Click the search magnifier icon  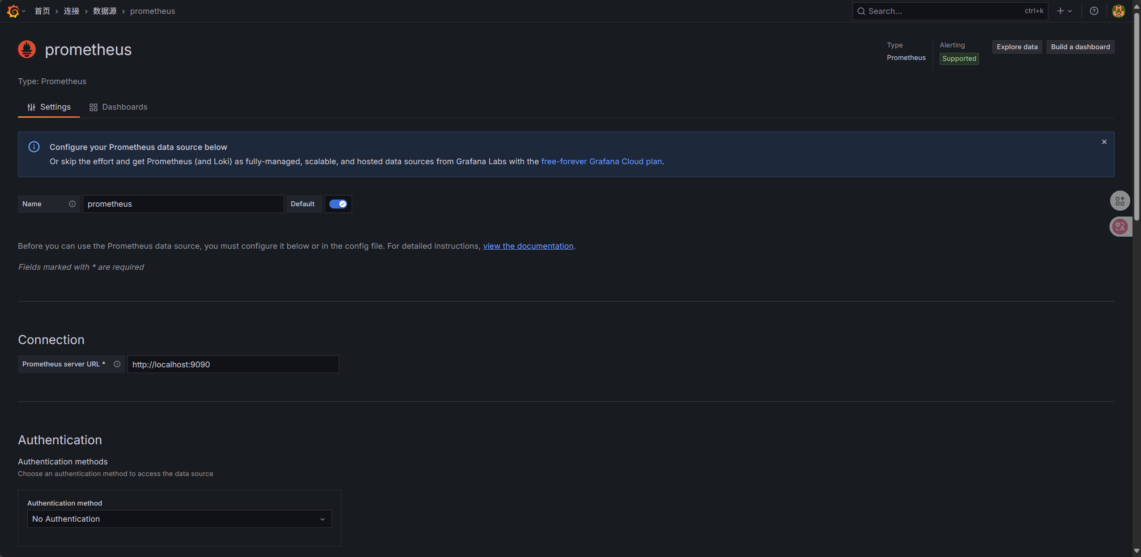coord(861,11)
